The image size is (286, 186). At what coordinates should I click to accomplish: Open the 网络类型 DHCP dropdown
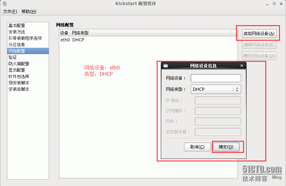216,89
